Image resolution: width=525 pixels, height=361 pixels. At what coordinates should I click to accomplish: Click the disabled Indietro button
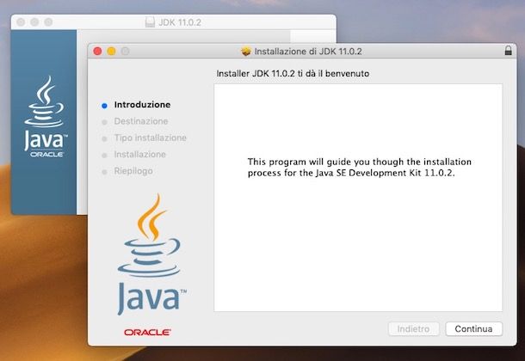point(413,329)
